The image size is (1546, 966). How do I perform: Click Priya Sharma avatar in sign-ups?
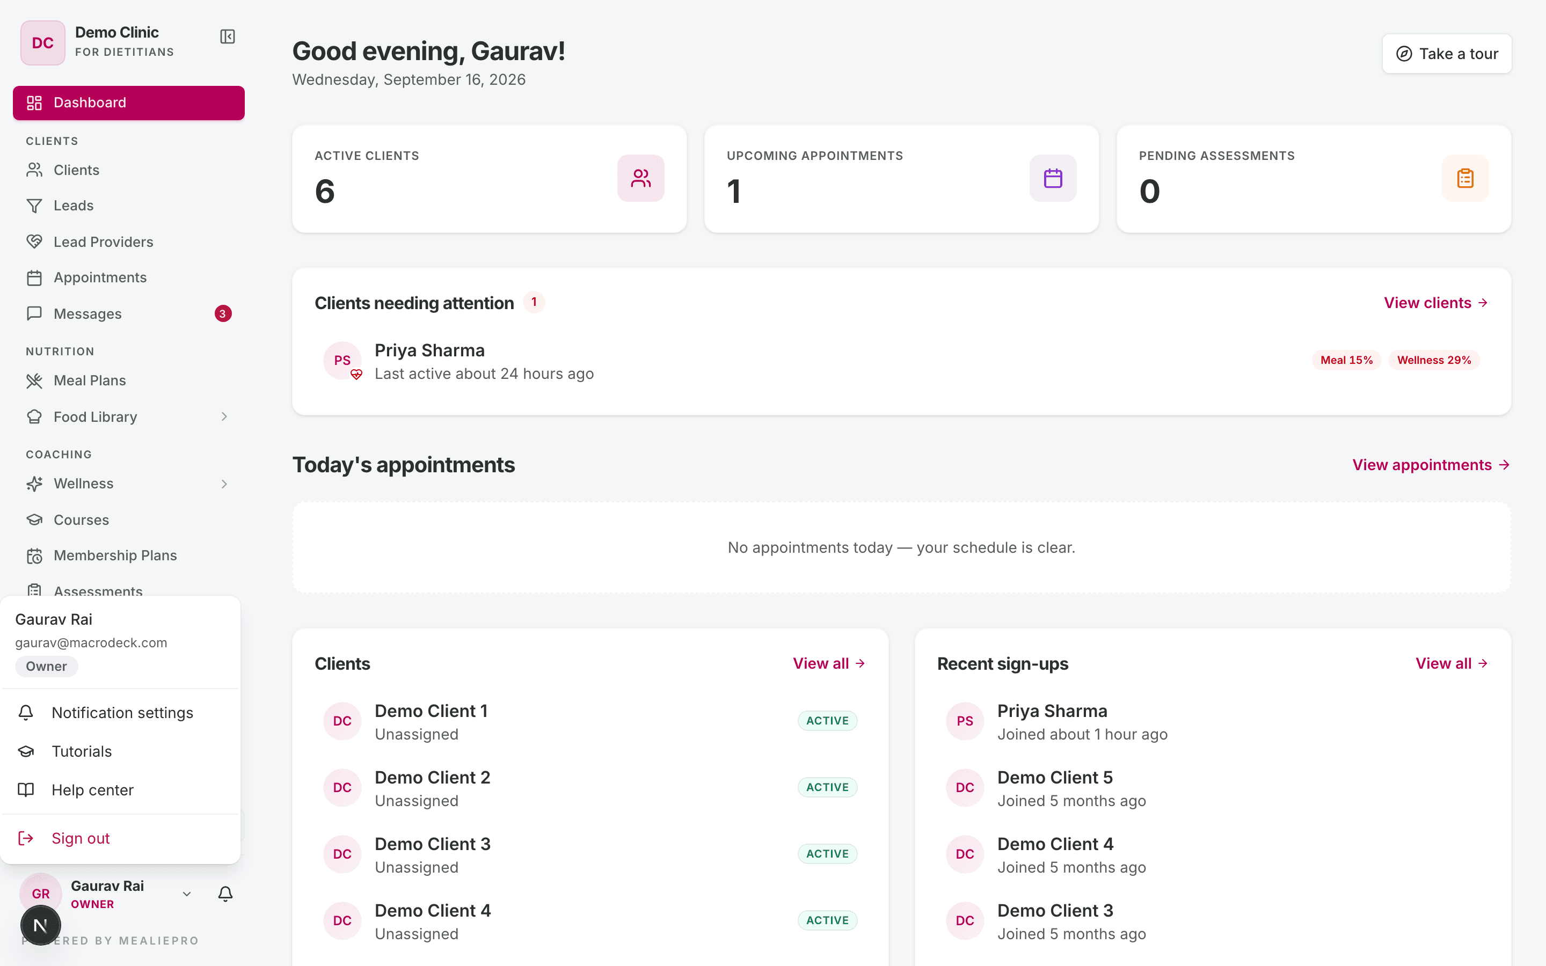[x=965, y=721]
